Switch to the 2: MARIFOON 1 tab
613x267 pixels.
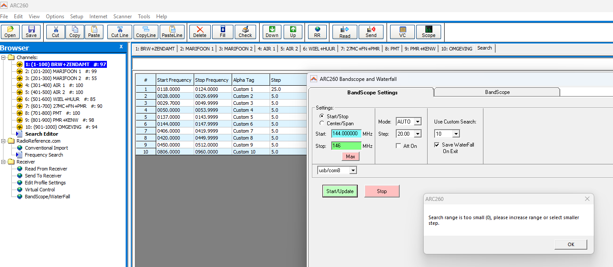tap(197, 49)
